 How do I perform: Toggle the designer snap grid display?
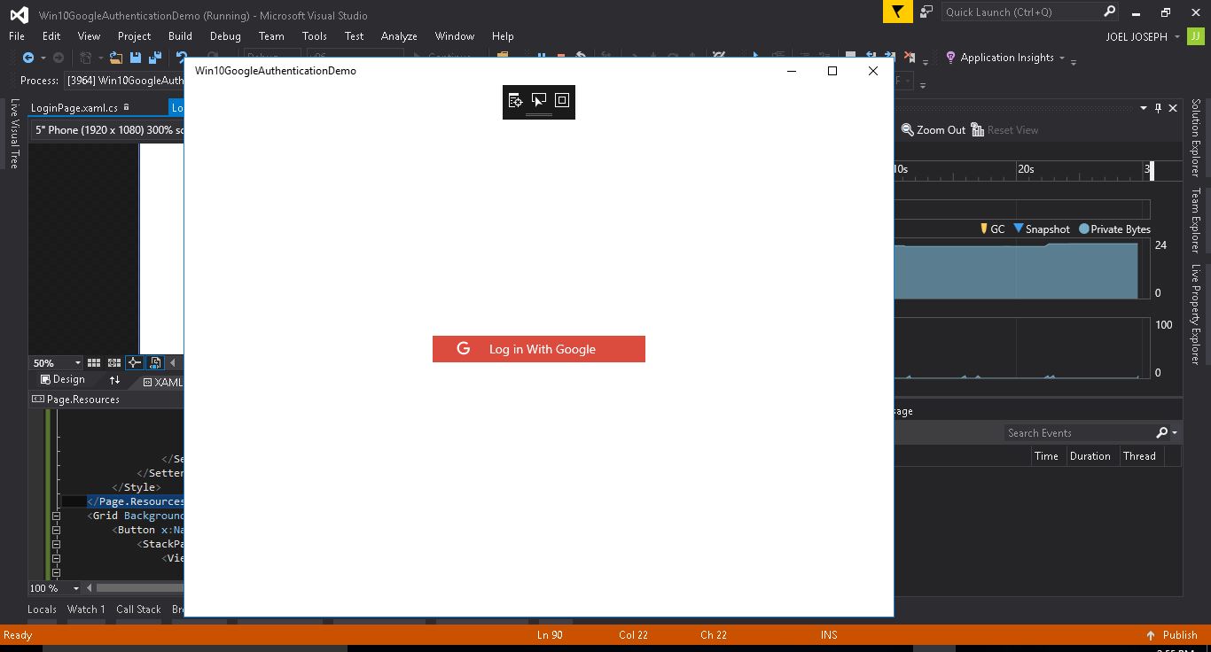[x=93, y=362]
